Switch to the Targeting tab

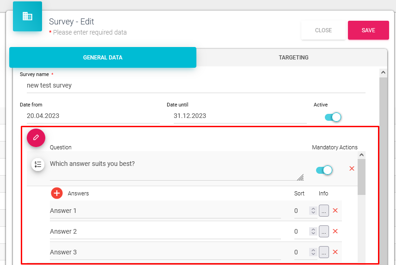pyautogui.click(x=293, y=58)
